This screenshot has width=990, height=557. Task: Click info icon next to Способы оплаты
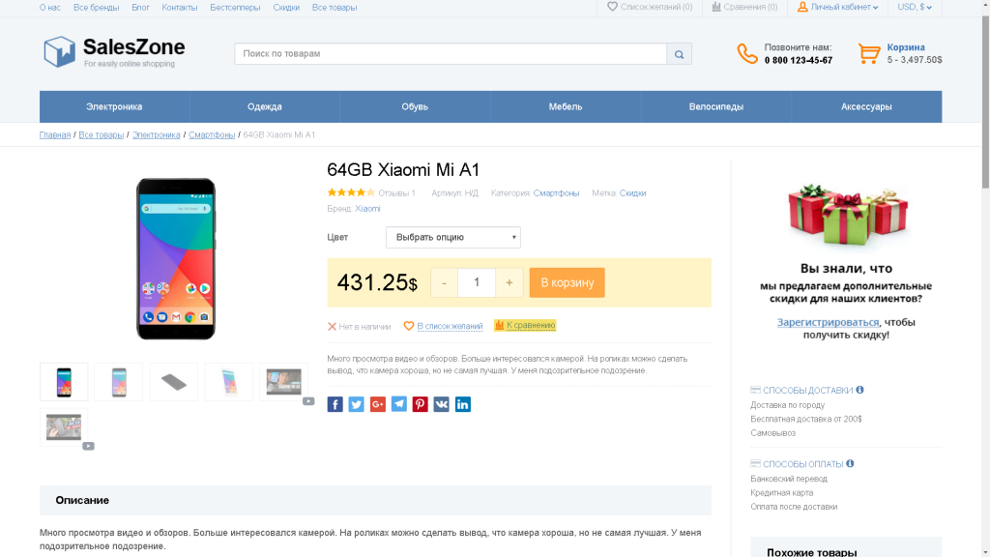point(850,463)
